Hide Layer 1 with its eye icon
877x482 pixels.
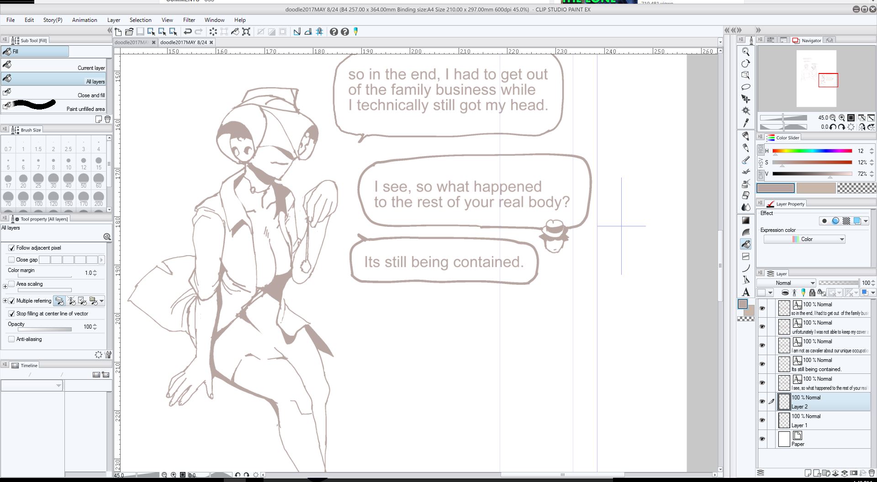point(762,420)
